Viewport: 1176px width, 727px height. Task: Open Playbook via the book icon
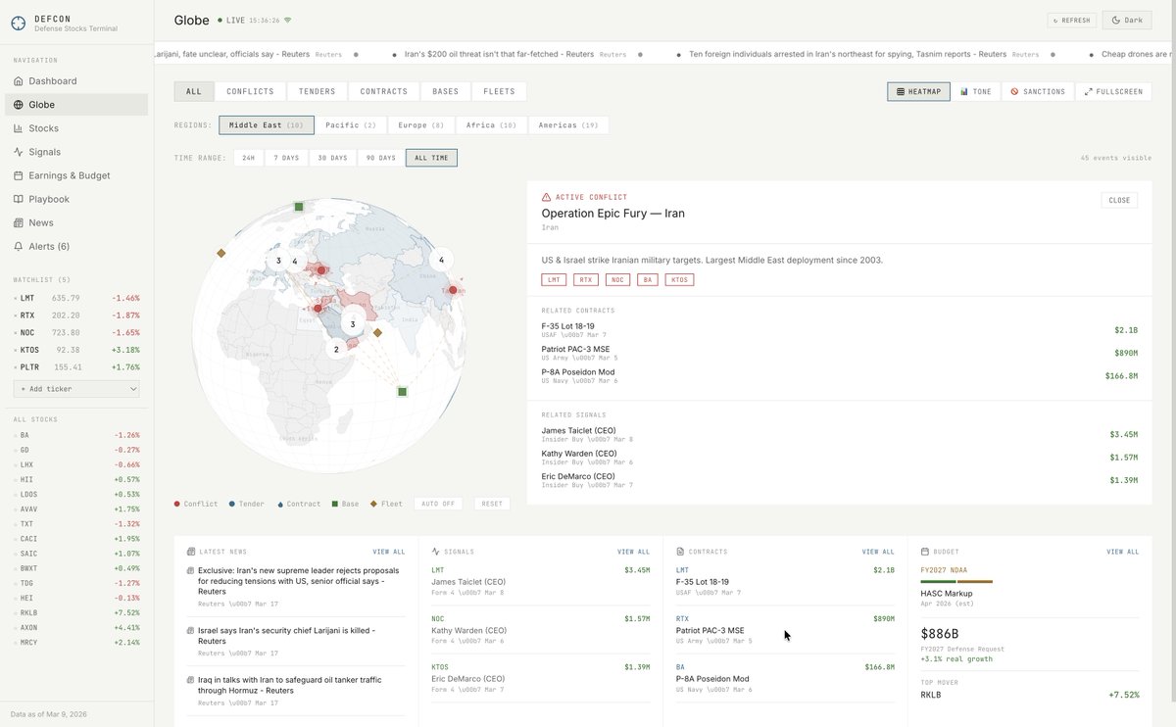pos(20,199)
